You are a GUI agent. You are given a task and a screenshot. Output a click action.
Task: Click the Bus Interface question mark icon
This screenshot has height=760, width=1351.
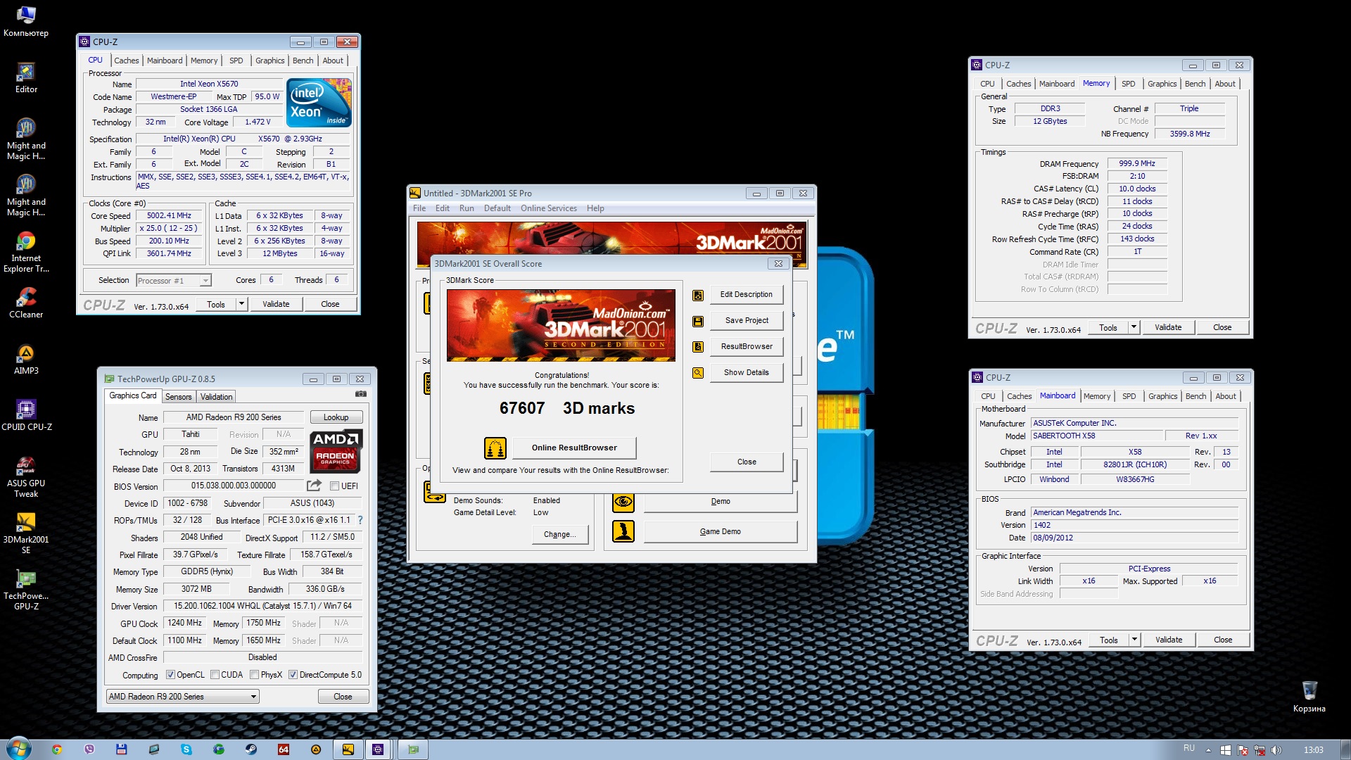[x=360, y=520]
